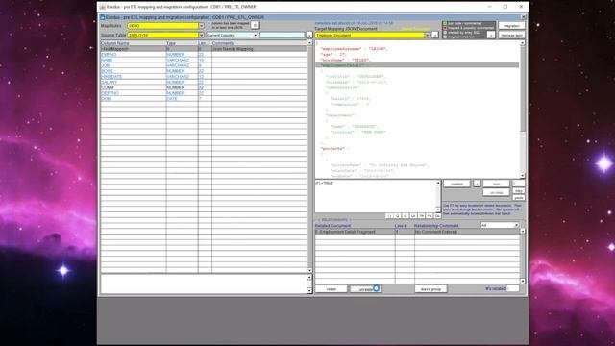The height and width of the screenshot is (346, 615).
Task: Click the leave group button
Action: [430, 289]
